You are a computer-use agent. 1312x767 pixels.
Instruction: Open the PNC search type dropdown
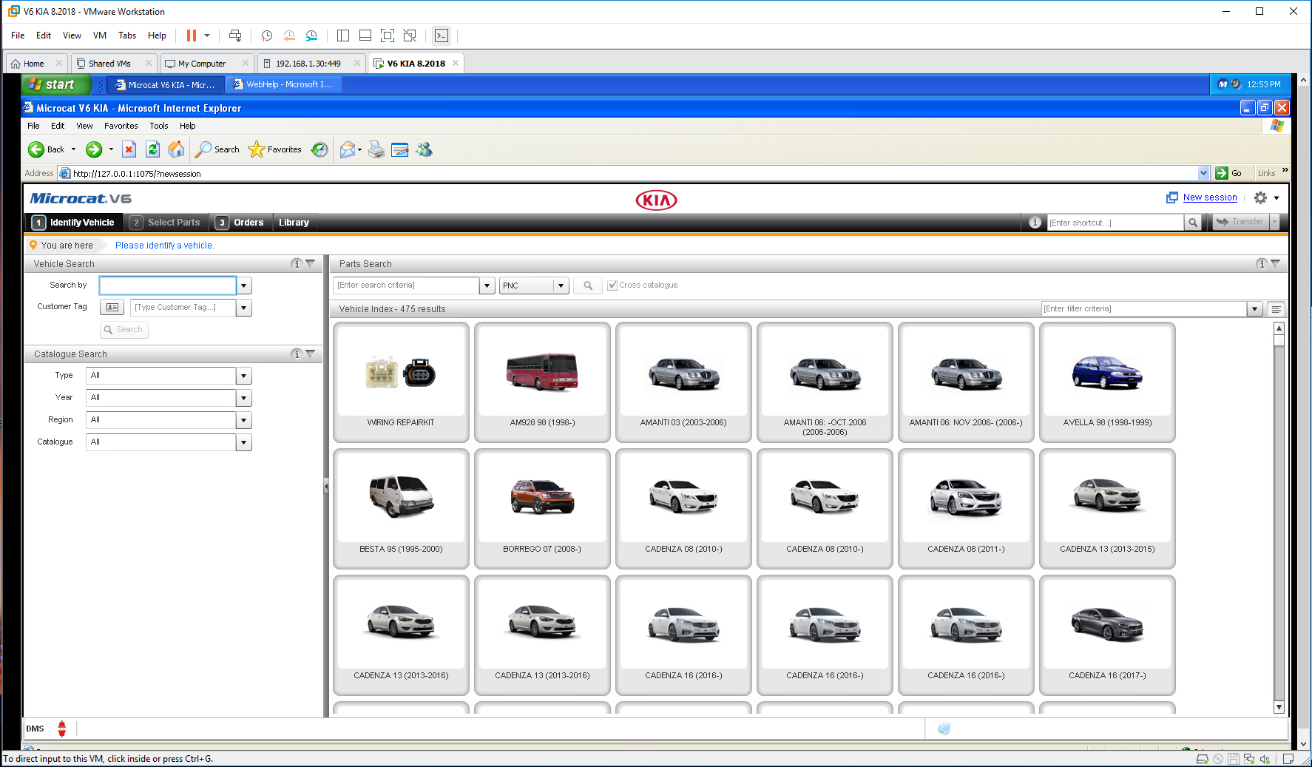pyautogui.click(x=561, y=285)
